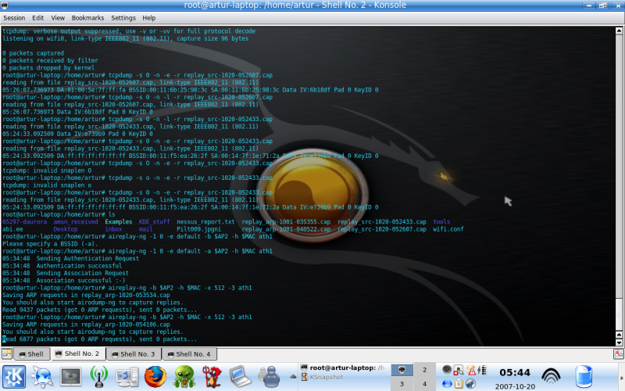This screenshot has height=391, width=625.
Task: Open the KDE K menu launcher
Action: pyautogui.click(x=14, y=376)
